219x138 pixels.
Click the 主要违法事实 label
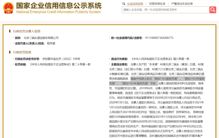(x=119, y=64)
